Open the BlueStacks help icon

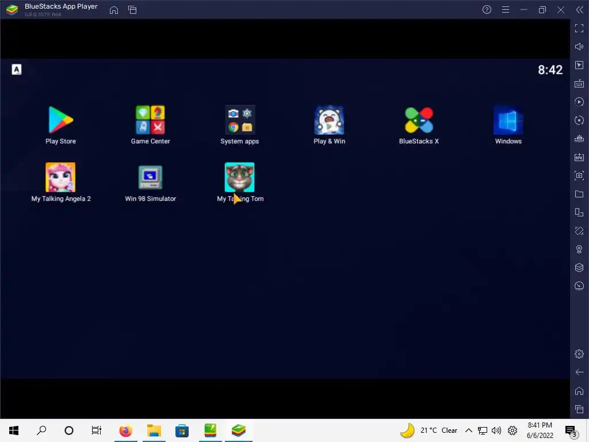[487, 10]
